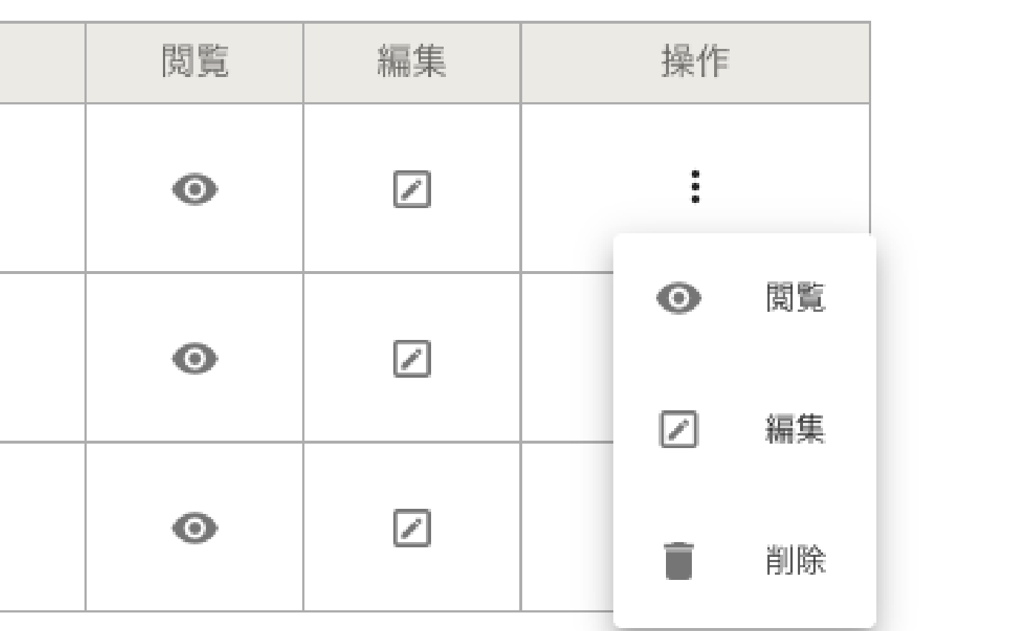This screenshot has width=1023, height=631.
Task: Click the pencil icon inside the popup menu
Action: pos(679,430)
